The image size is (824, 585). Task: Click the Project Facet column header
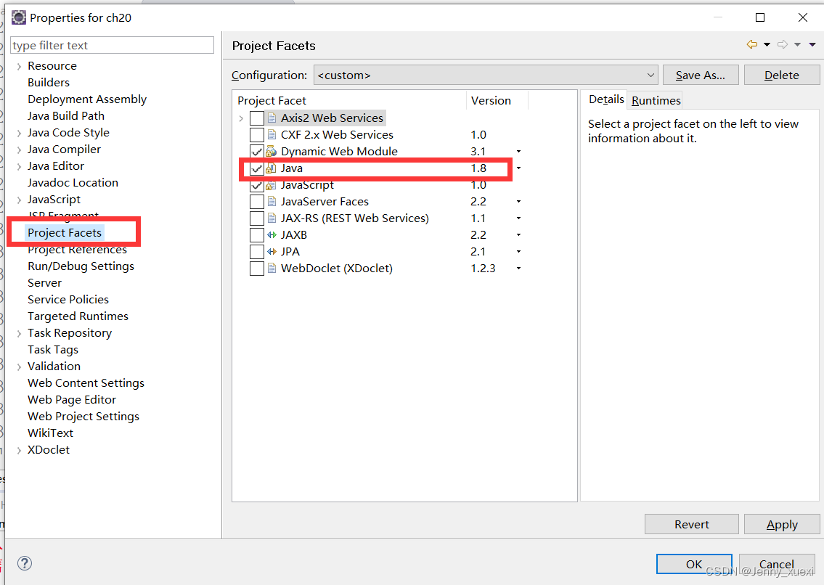coord(349,100)
